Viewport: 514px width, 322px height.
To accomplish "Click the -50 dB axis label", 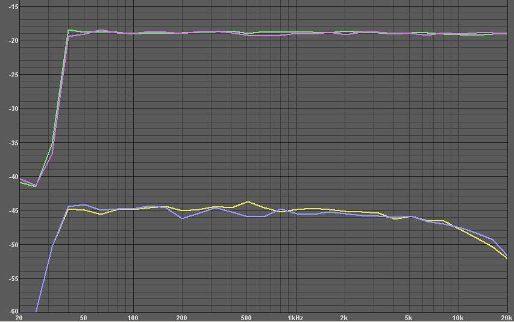I will click(13, 245).
